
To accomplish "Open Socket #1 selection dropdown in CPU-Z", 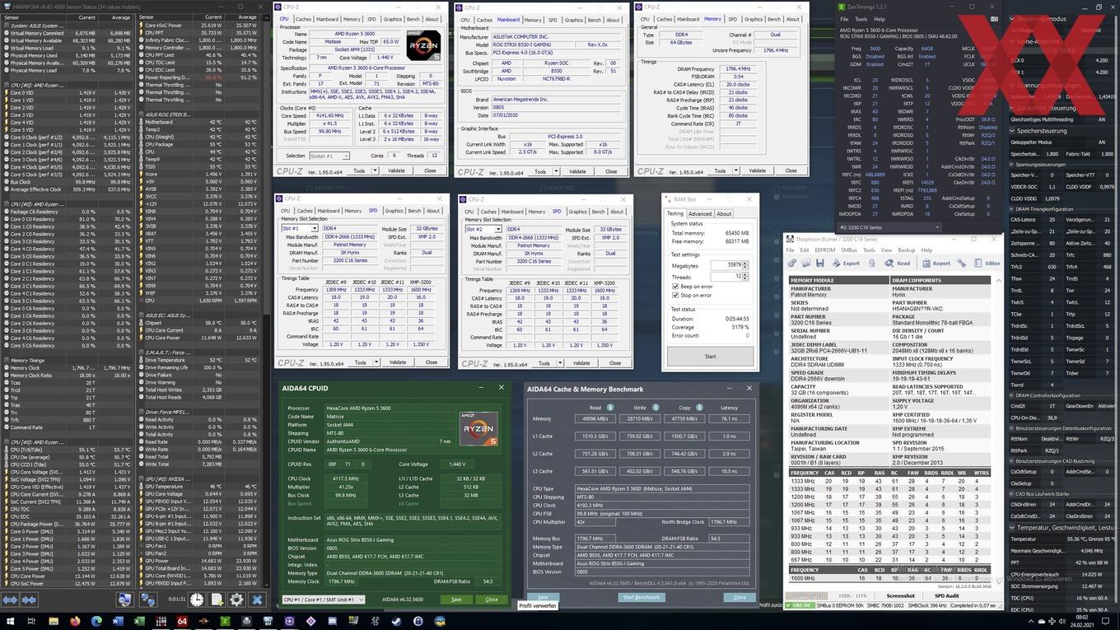I will coord(329,156).
